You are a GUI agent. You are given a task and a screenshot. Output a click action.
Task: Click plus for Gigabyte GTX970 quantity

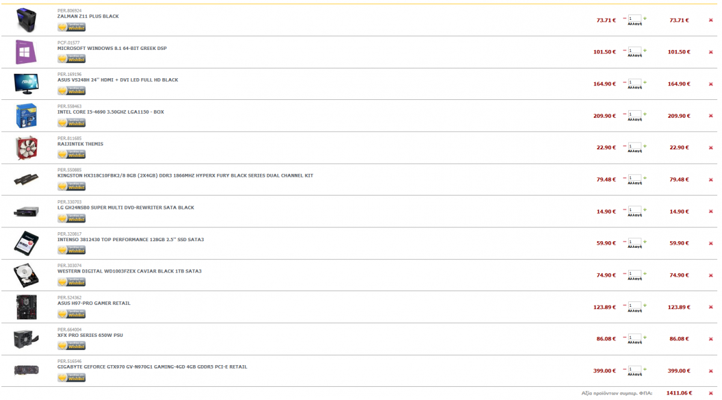(645, 369)
